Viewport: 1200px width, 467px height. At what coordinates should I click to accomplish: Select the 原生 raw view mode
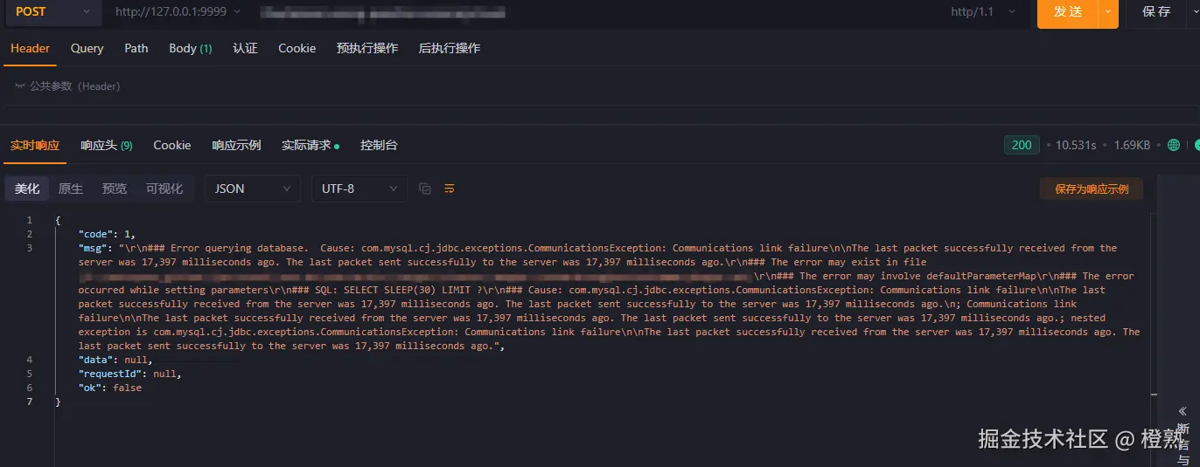(71, 189)
